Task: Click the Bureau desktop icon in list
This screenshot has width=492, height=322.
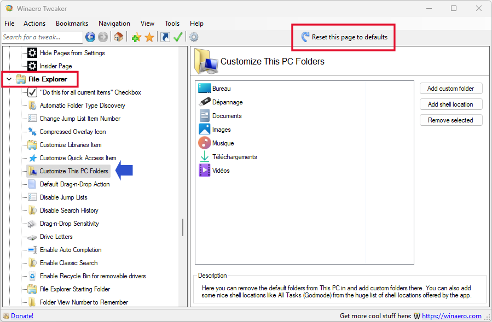Action: coord(205,89)
